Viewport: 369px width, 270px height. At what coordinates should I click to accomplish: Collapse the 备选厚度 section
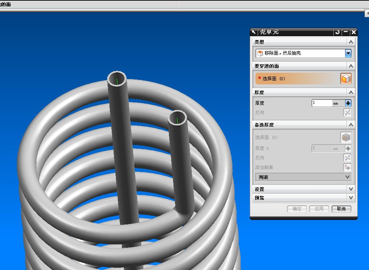(351, 125)
